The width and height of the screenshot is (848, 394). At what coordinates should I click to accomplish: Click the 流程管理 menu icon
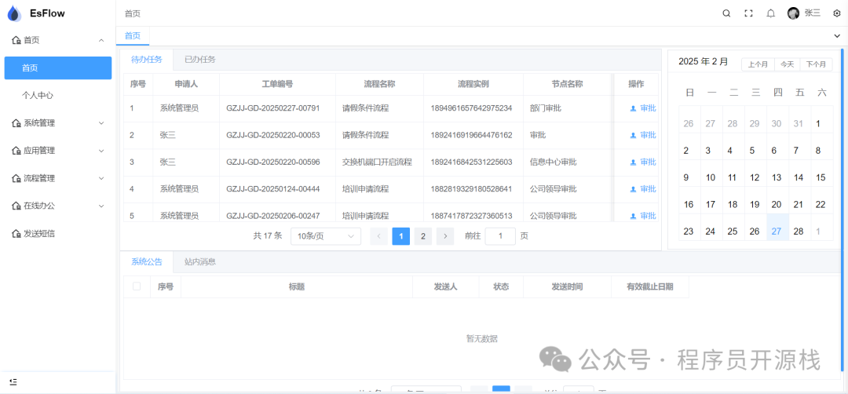[16, 178]
